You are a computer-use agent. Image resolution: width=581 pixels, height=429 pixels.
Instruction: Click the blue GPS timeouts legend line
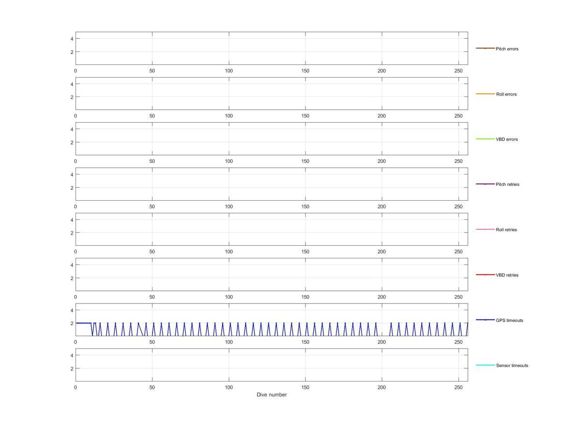click(x=485, y=320)
